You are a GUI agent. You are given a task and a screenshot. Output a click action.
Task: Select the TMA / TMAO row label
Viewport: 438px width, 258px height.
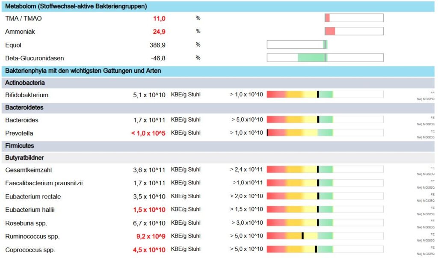pos(24,18)
